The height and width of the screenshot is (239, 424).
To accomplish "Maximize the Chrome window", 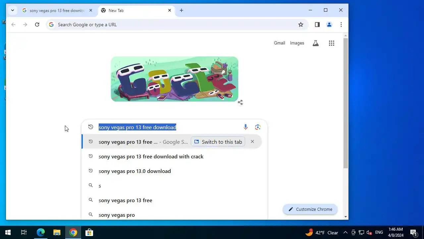I will coord(326,10).
